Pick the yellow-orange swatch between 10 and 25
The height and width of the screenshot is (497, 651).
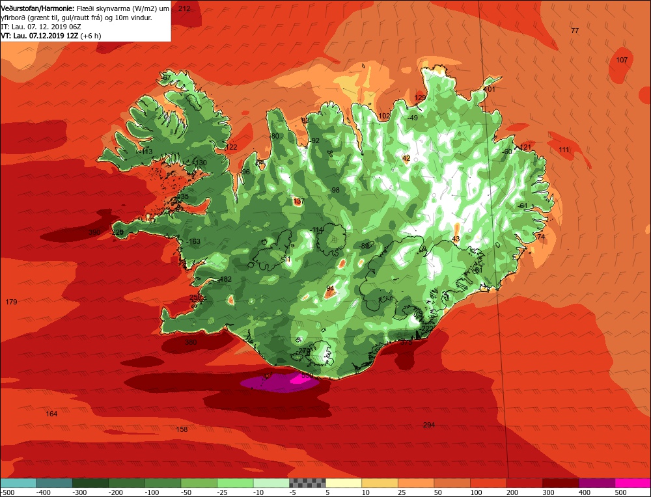[380, 483]
